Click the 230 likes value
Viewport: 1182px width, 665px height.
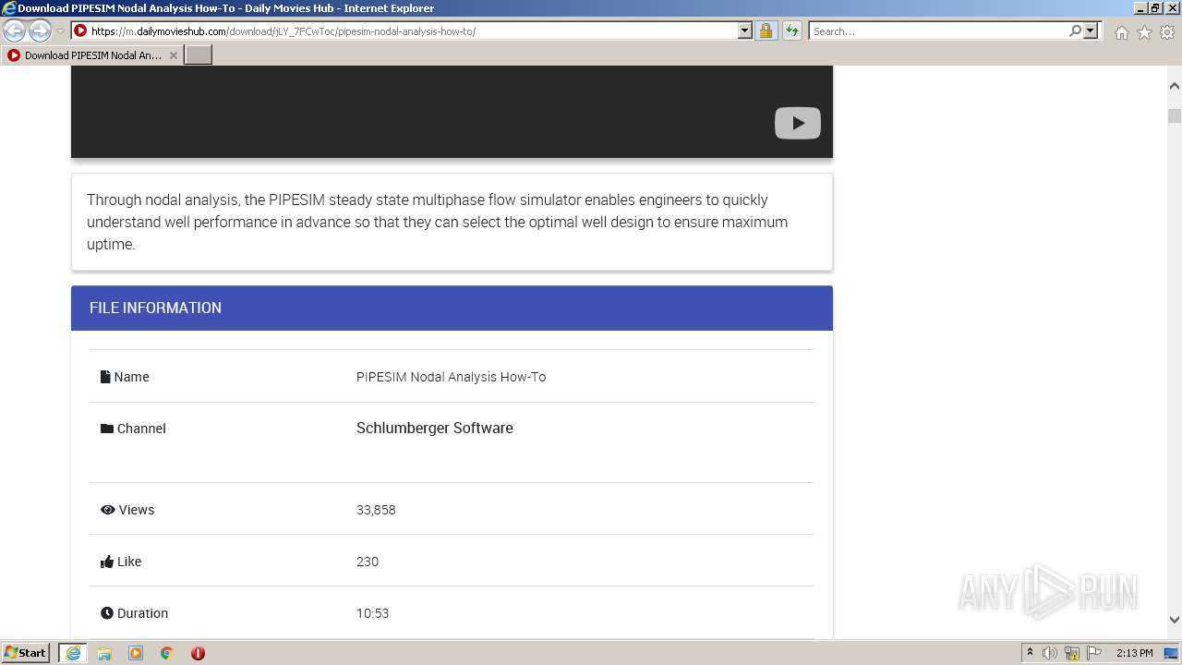tap(368, 562)
